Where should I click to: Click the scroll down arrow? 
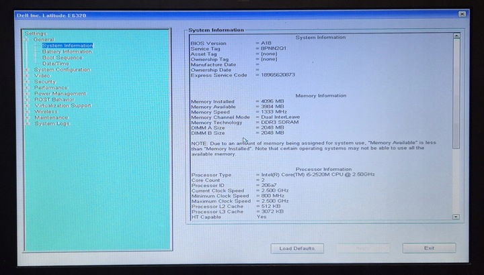coord(456,217)
